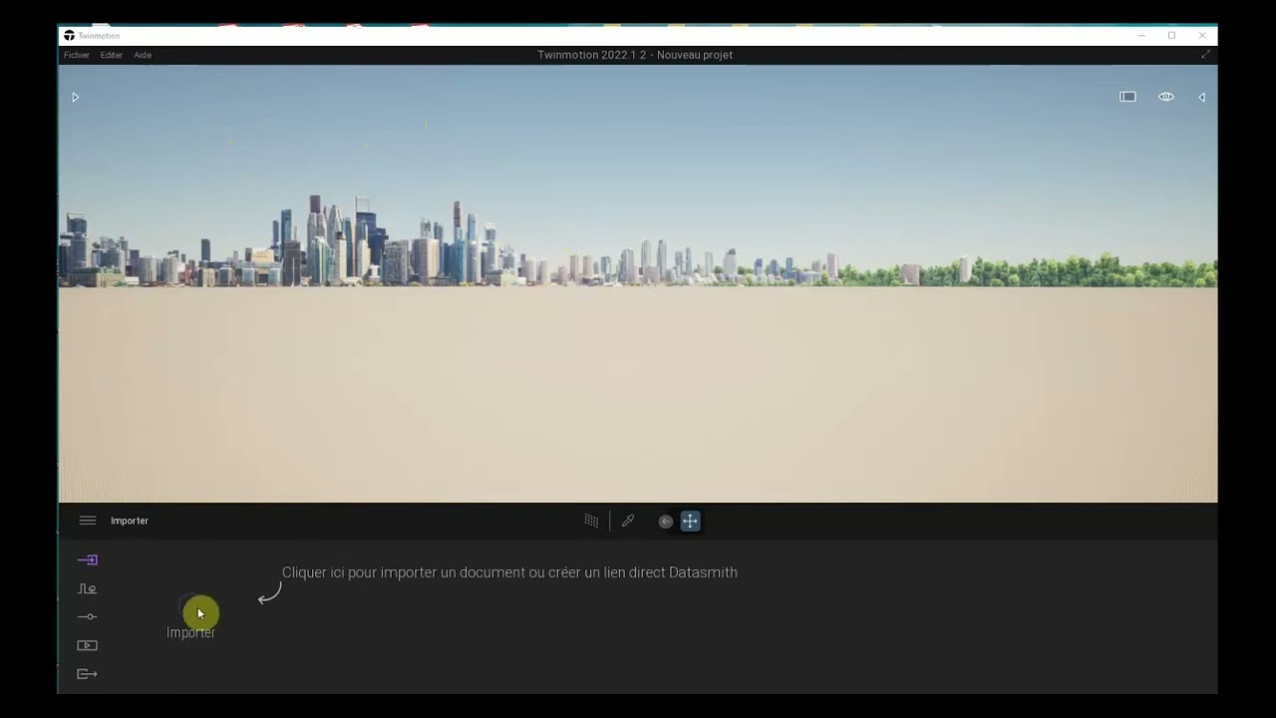Minimize the Twinmotion window
This screenshot has height=718, width=1276.
pos(1141,36)
